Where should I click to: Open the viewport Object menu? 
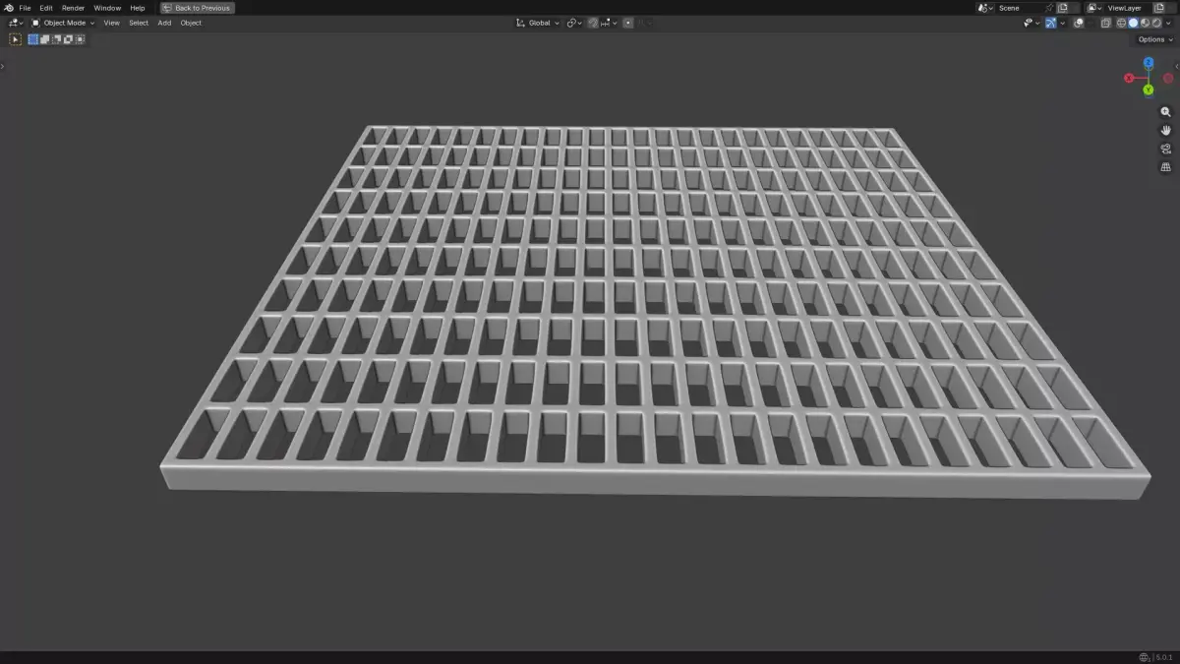coord(191,23)
